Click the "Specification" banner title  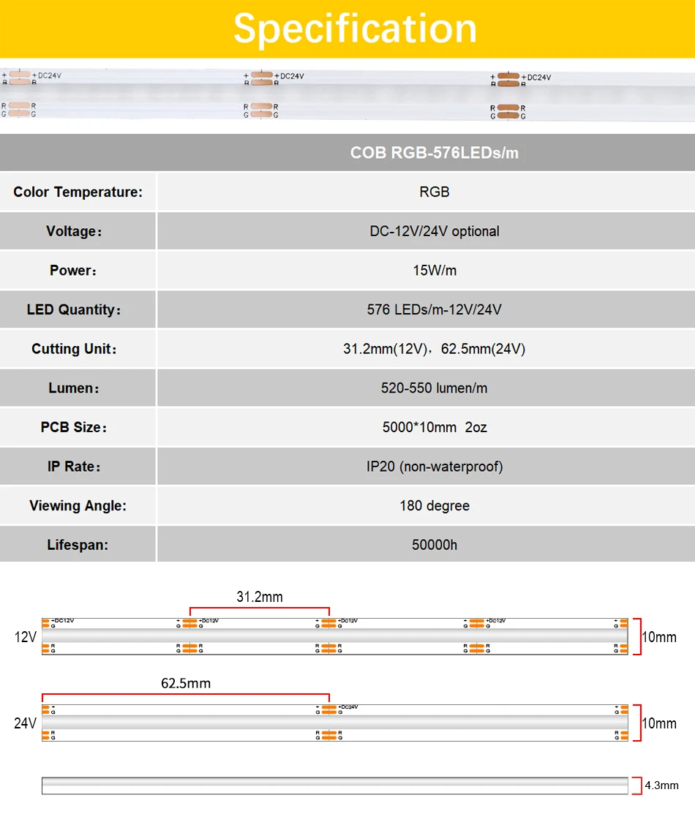point(356,29)
